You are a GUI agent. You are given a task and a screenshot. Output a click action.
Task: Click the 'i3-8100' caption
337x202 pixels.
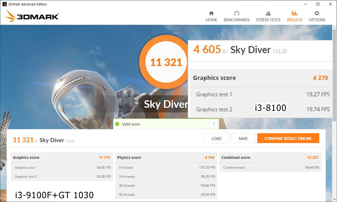click(x=271, y=108)
